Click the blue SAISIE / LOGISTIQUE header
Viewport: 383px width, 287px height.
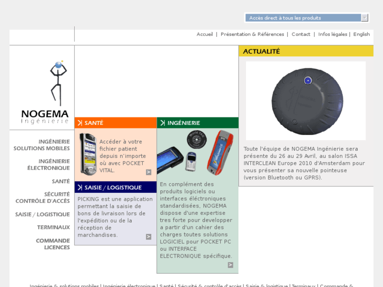tap(116, 187)
